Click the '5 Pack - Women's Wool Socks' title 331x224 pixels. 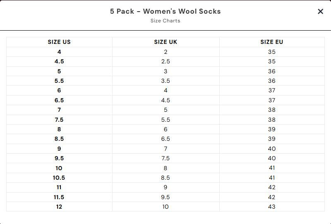(x=165, y=11)
